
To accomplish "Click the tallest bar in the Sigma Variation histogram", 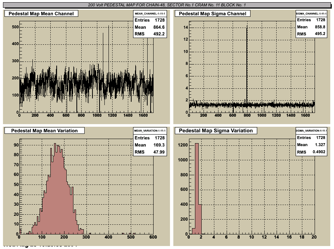I will [197, 189].
